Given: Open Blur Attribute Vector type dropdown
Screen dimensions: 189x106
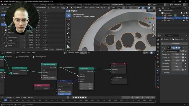Looking at the screenshot, I should click(65, 87).
